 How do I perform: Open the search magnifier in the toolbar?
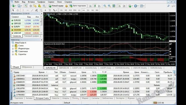point(169,6)
